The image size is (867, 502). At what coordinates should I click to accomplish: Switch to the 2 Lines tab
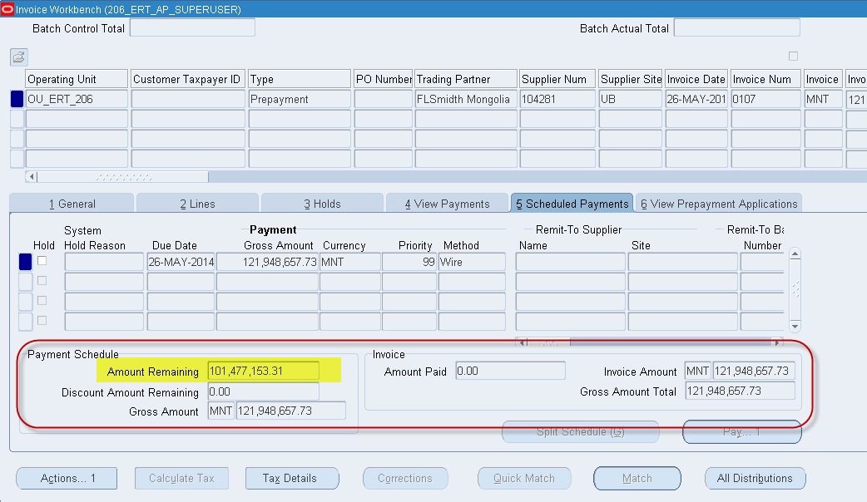(197, 202)
